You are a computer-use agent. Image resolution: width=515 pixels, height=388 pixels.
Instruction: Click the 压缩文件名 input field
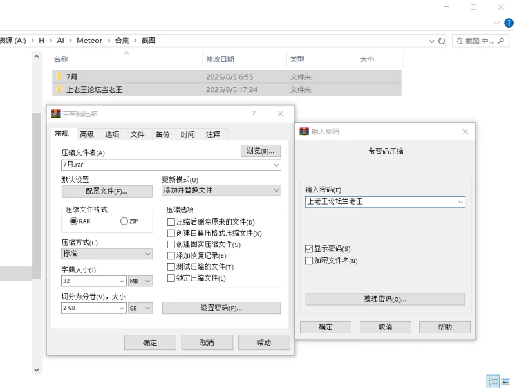(x=166, y=165)
